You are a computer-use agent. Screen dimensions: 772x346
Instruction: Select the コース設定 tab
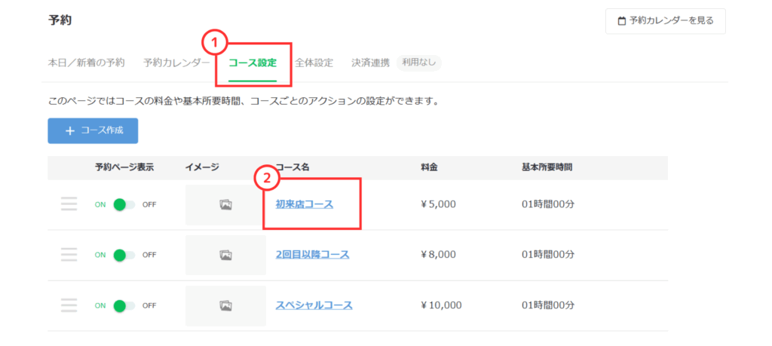252,63
